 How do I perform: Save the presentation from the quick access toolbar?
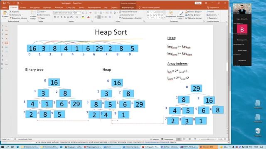(x=5, y=3)
